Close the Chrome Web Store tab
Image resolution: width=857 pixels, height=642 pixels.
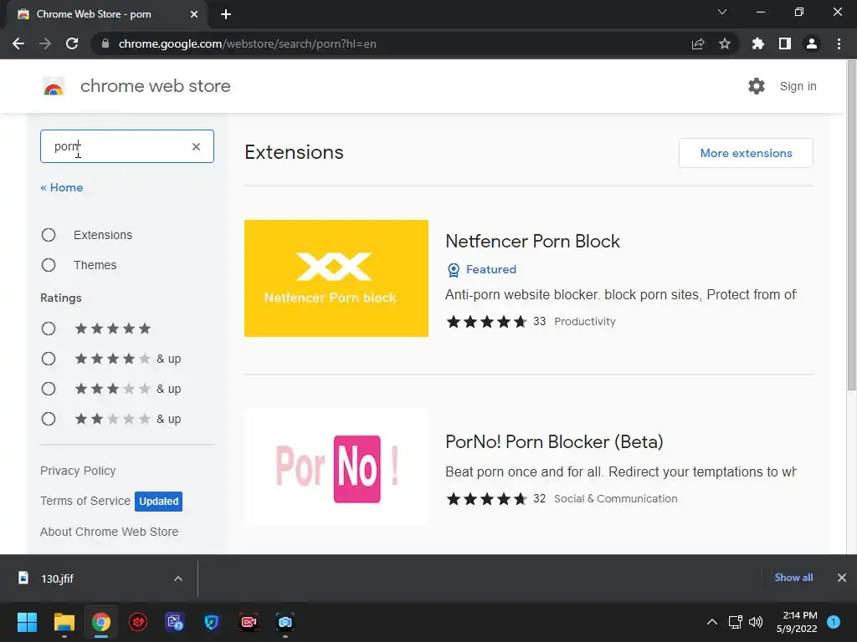click(194, 14)
